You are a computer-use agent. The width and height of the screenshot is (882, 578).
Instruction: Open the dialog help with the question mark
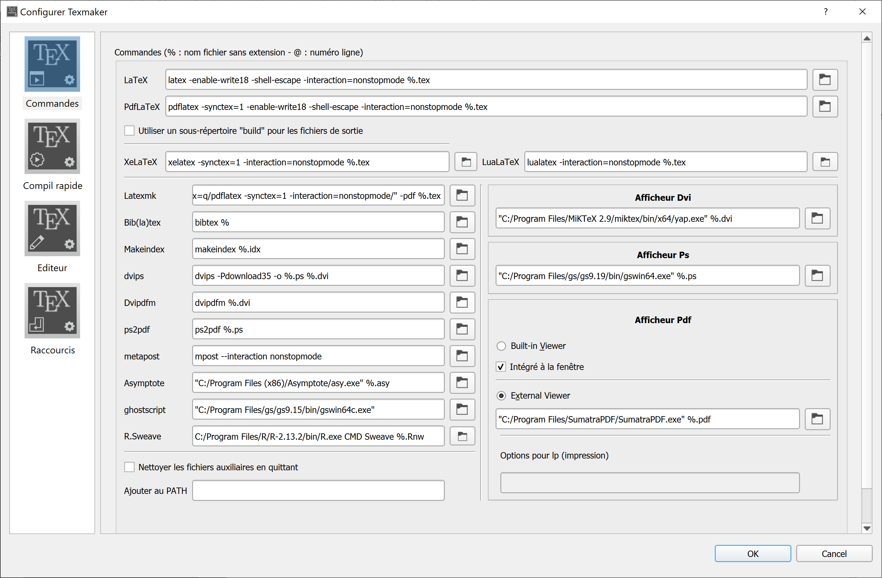point(825,11)
